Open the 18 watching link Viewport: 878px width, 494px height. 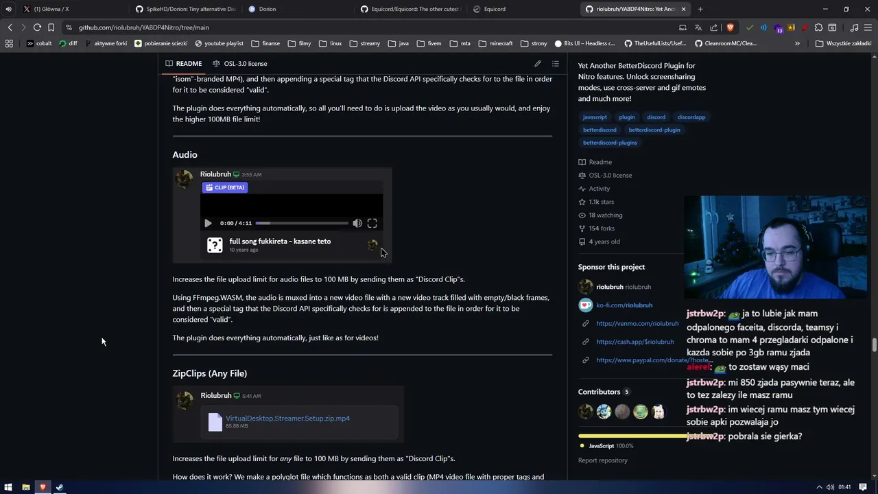coord(600,215)
